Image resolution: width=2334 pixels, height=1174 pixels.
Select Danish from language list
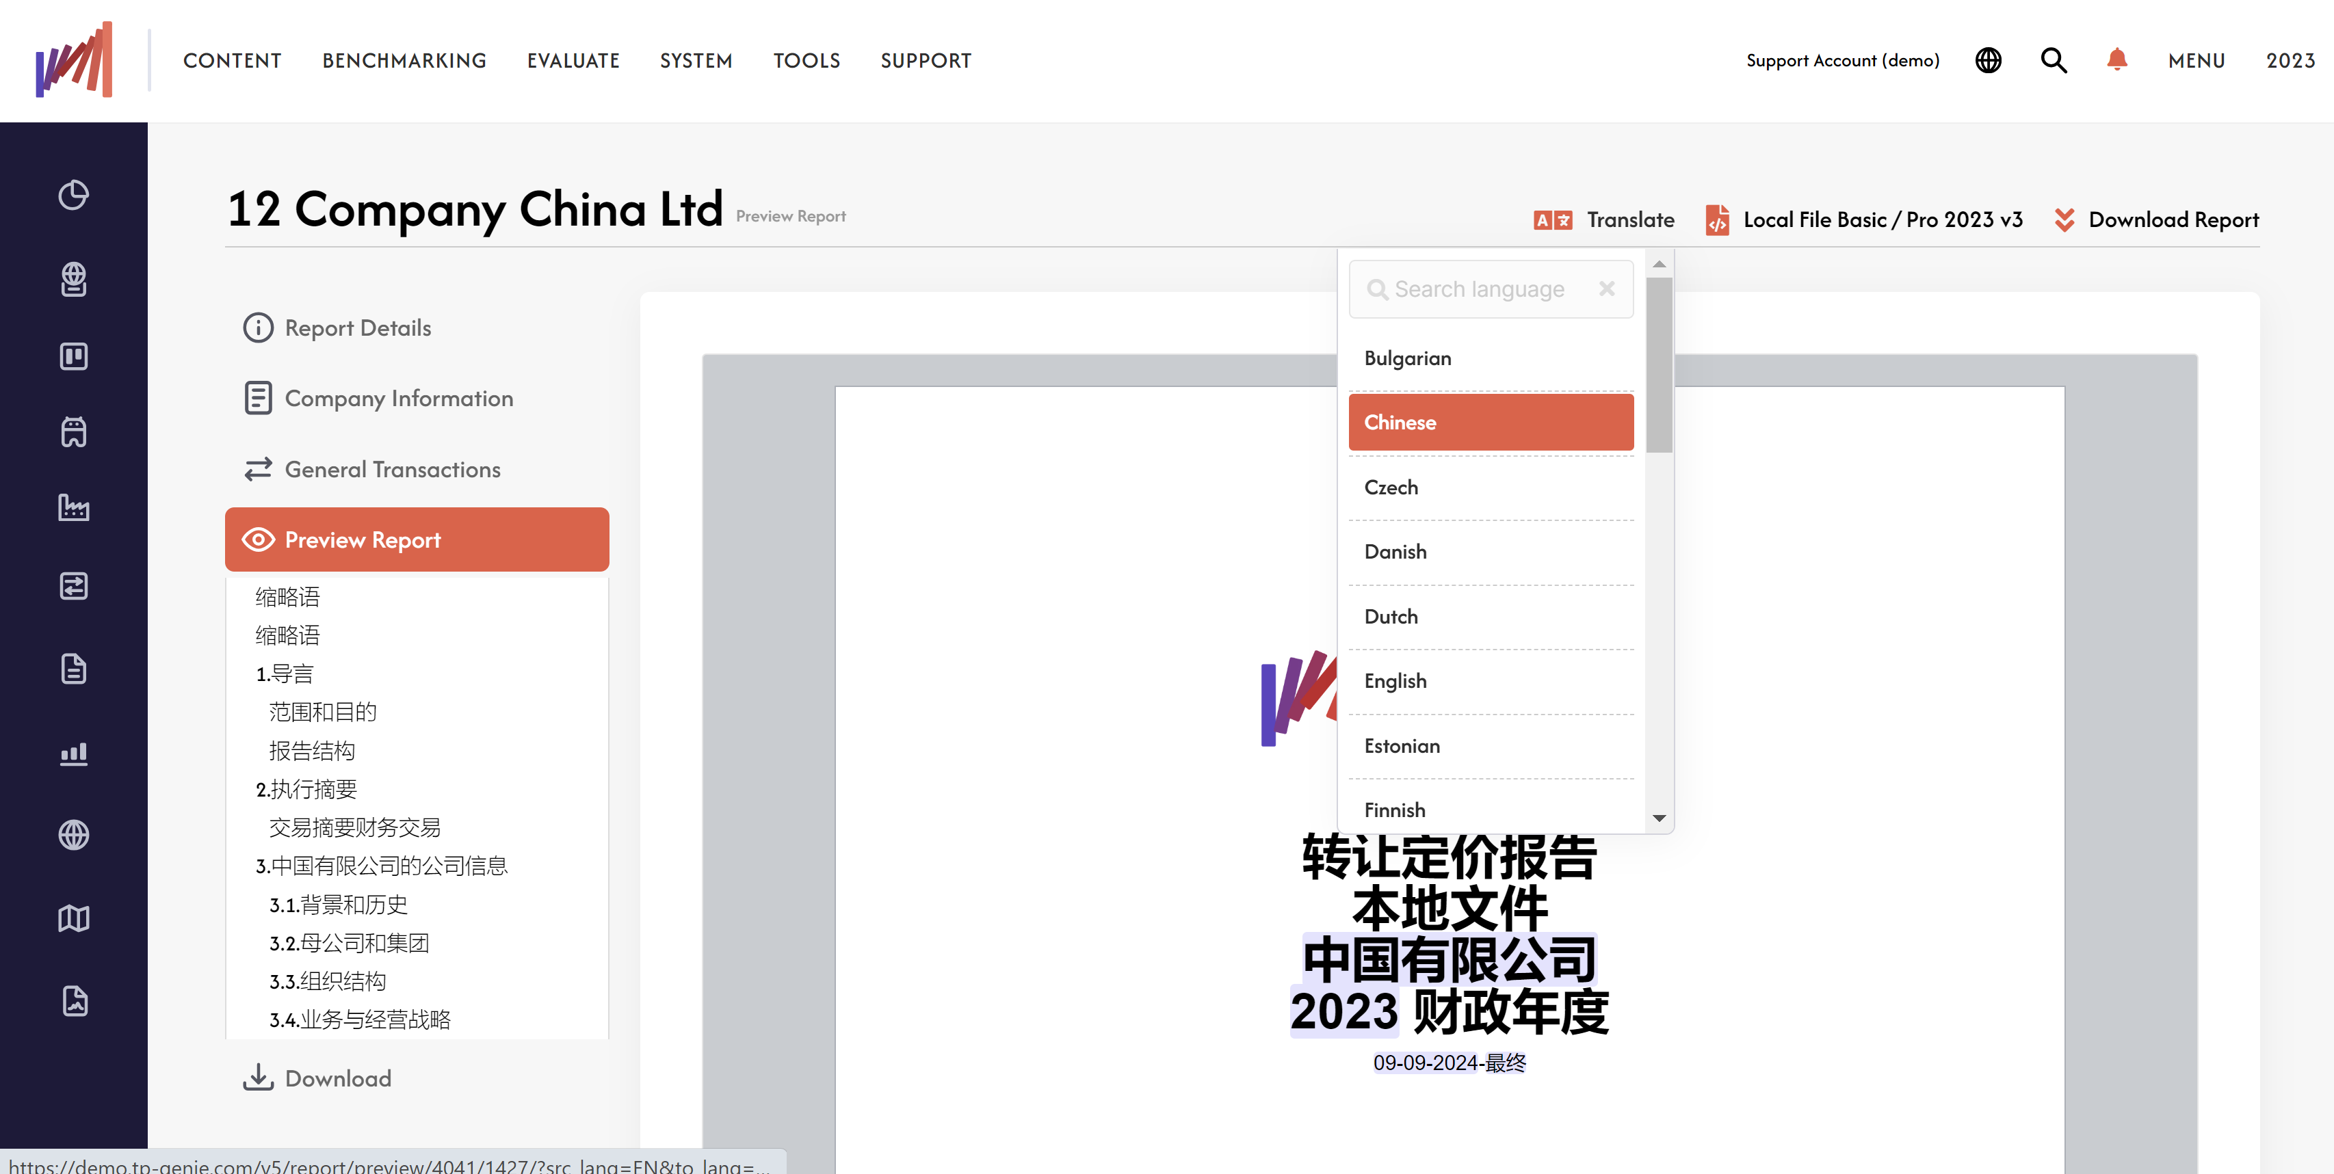tap(1491, 552)
